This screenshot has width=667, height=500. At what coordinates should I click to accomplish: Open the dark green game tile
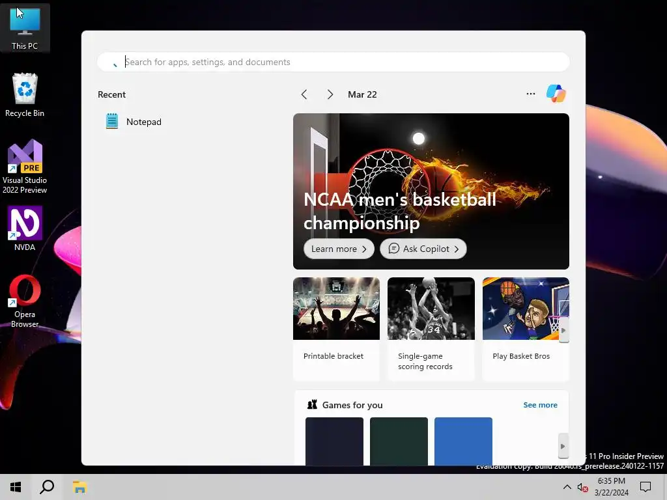tap(399, 441)
